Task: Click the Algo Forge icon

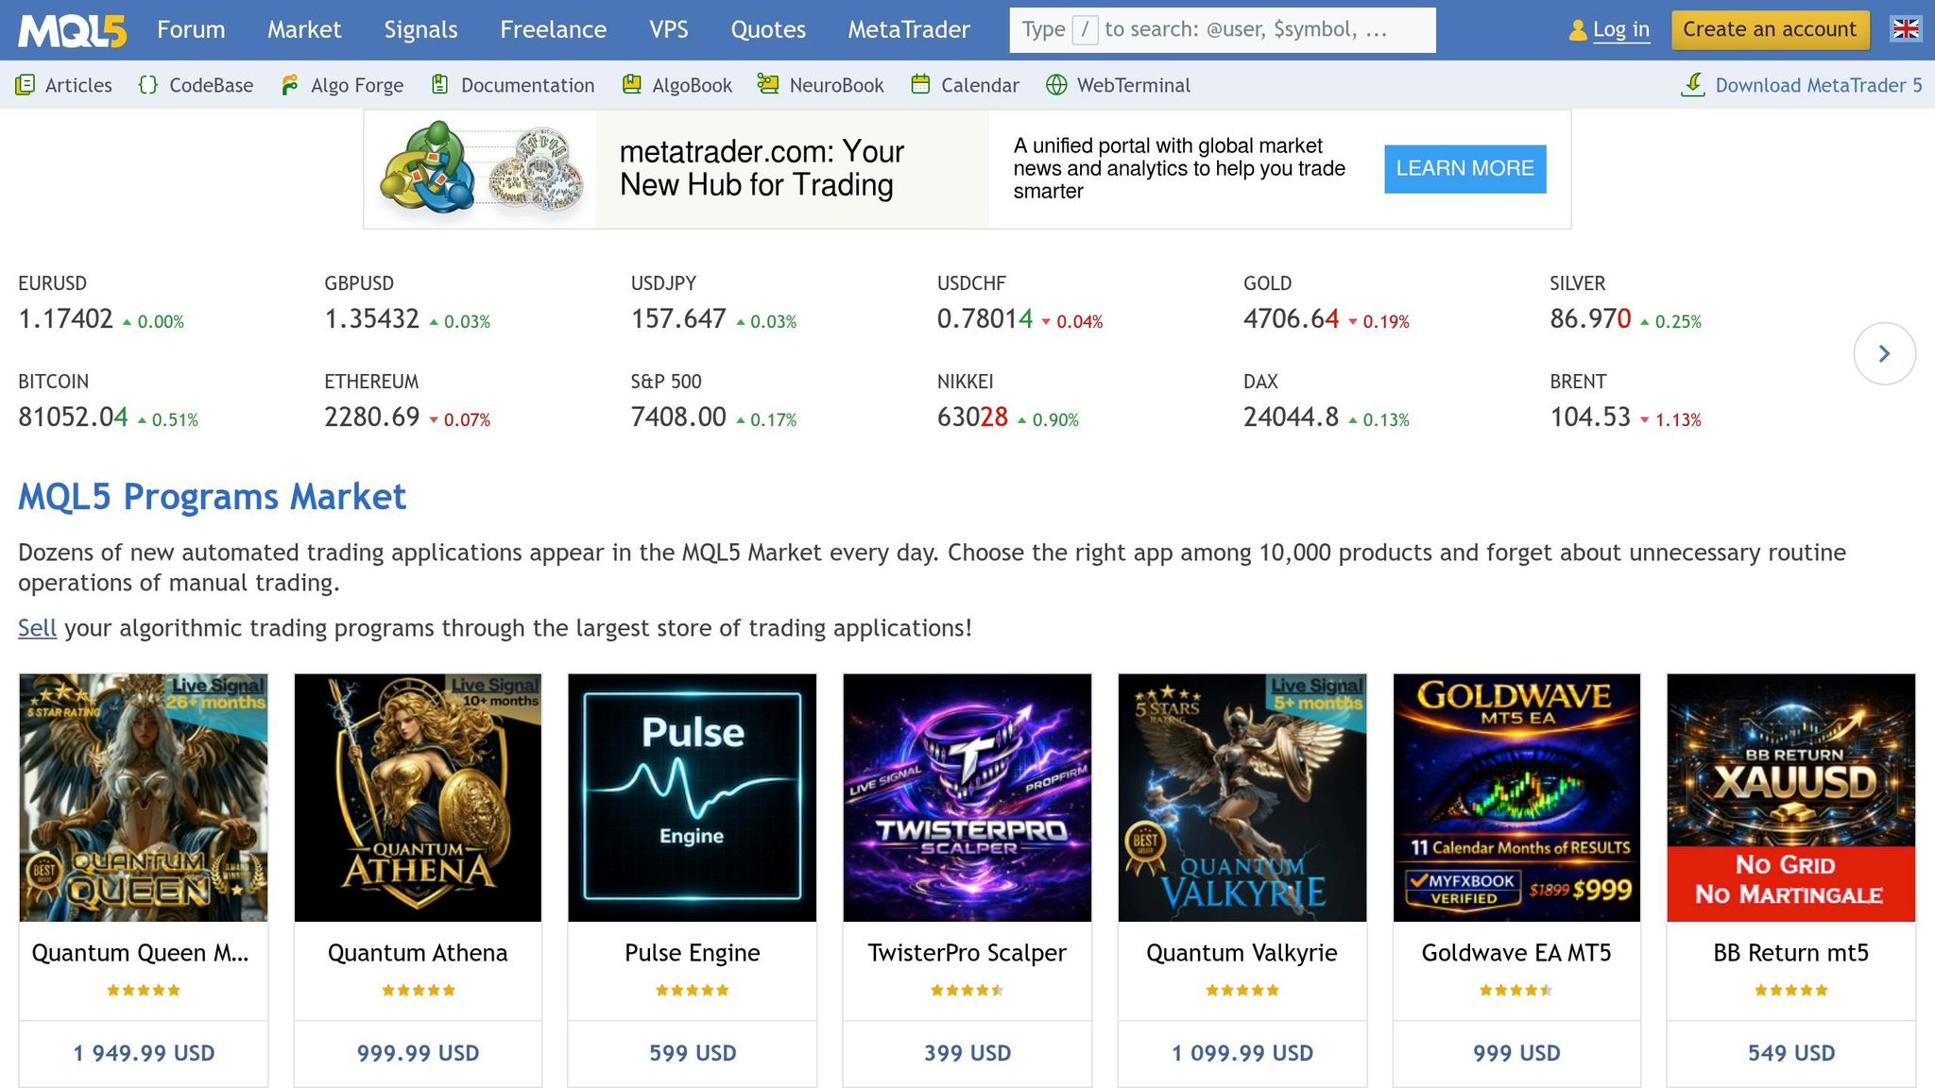Action: tap(290, 85)
